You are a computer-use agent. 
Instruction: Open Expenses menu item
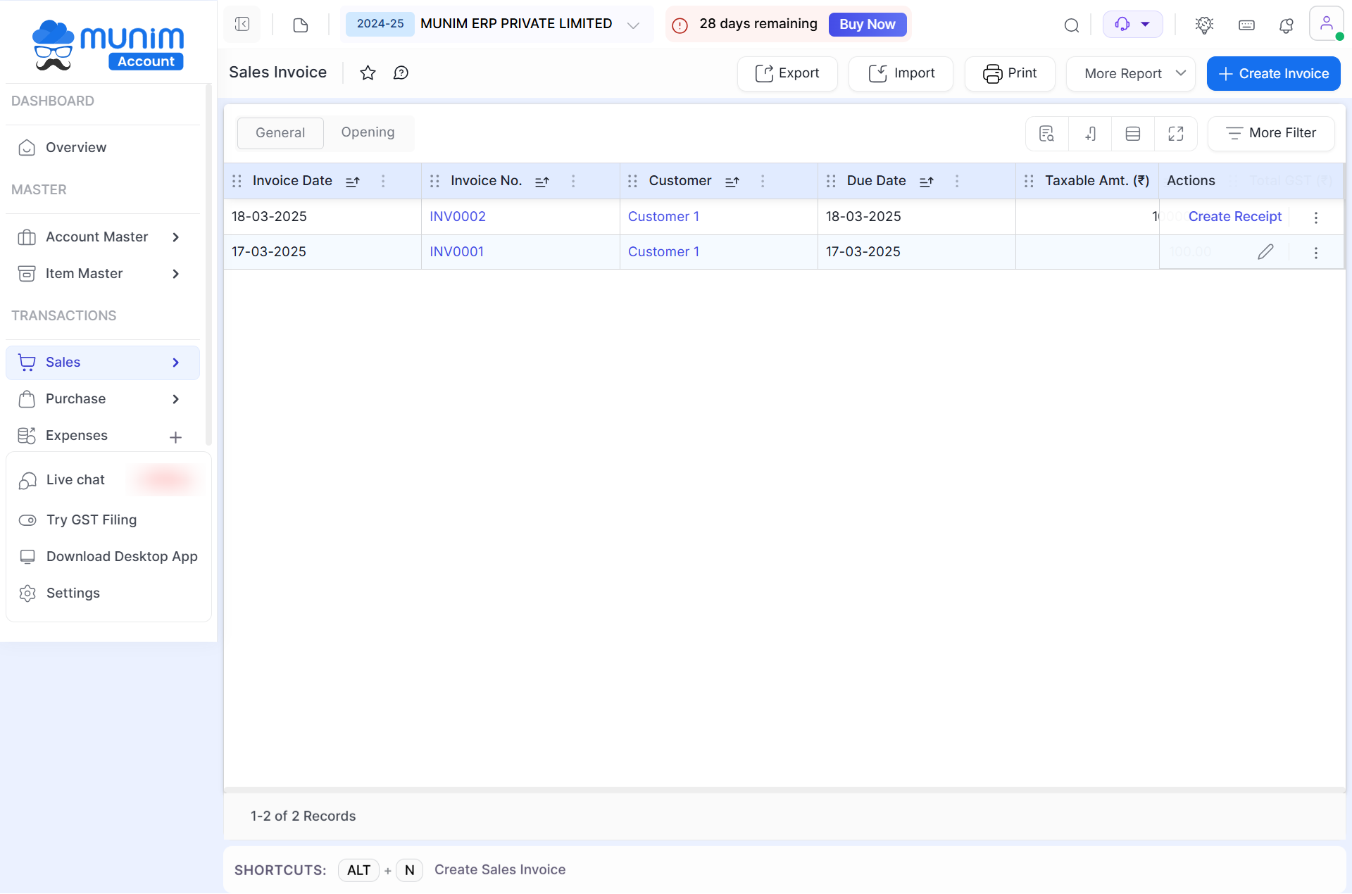(x=76, y=436)
